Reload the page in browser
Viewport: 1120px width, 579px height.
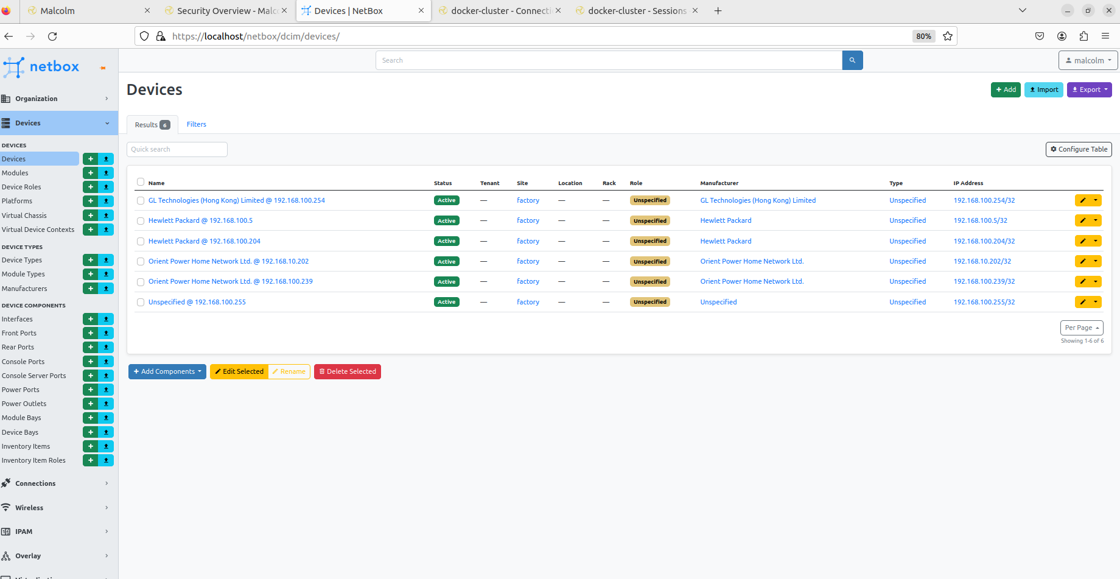pos(52,36)
